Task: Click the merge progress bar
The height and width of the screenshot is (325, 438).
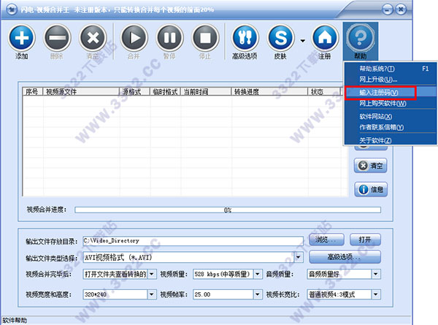Action: click(227, 210)
